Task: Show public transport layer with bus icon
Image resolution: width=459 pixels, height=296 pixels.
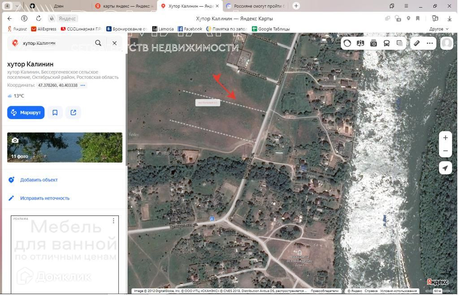Action: click(386, 43)
